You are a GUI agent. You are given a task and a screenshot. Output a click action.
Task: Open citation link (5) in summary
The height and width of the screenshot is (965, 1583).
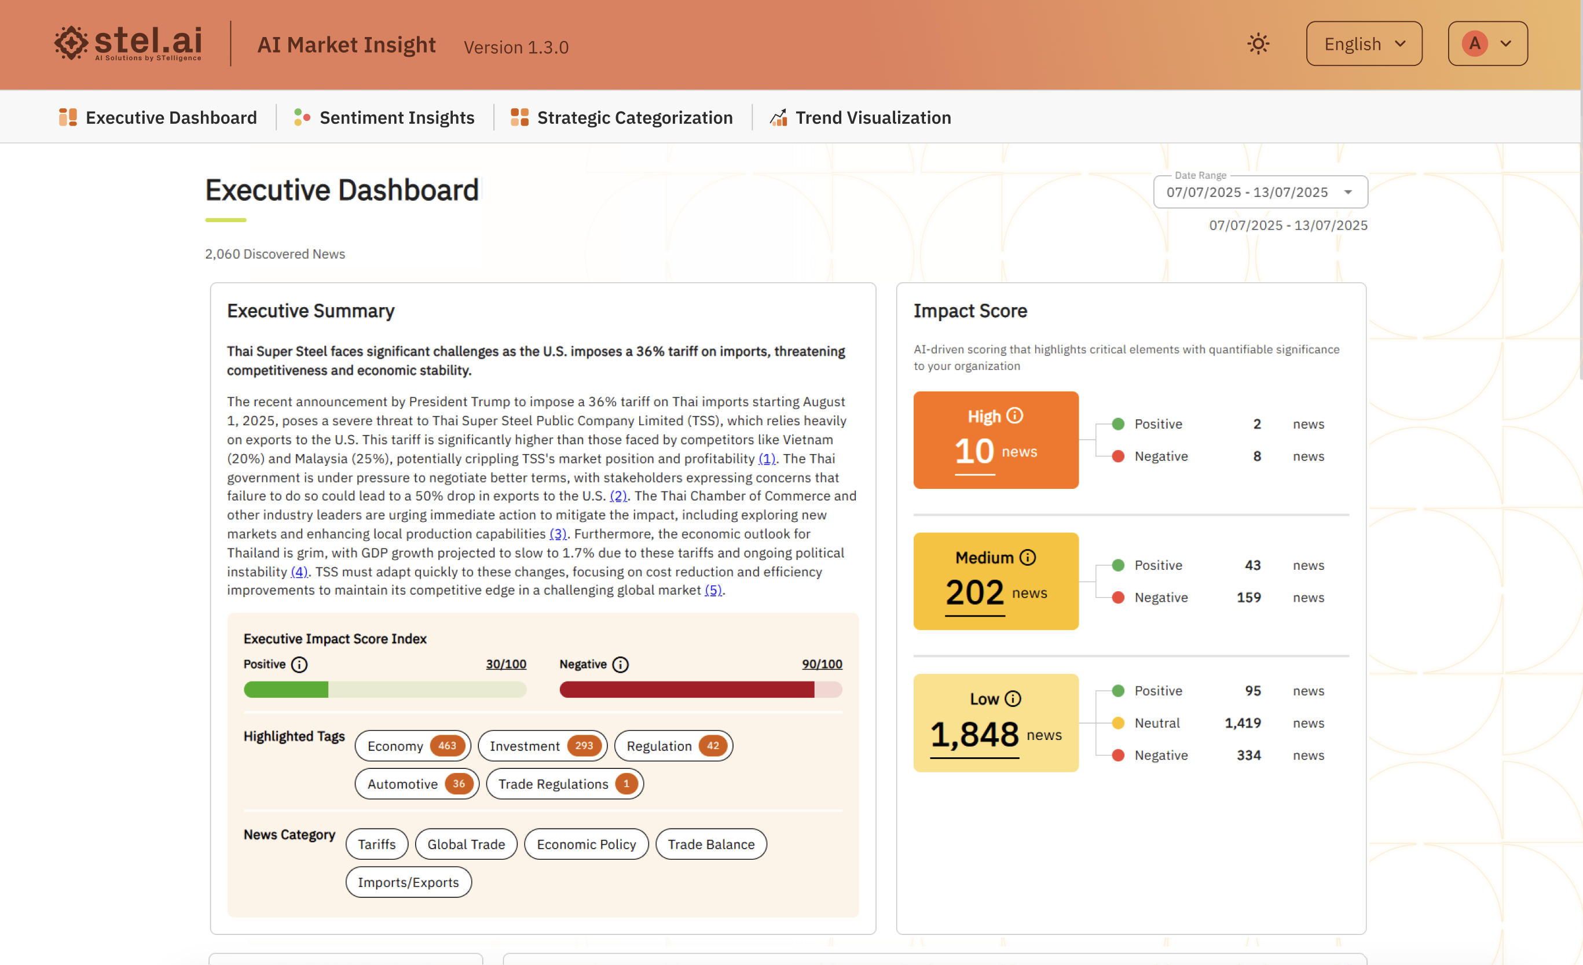pos(713,590)
